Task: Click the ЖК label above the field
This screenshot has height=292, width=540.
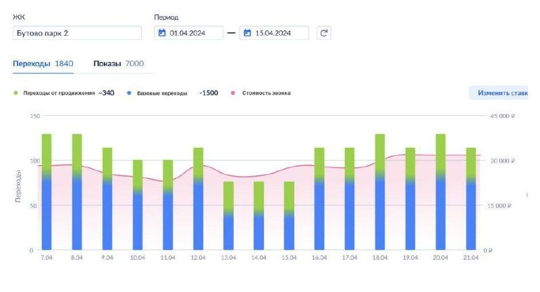Action: tap(19, 17)
